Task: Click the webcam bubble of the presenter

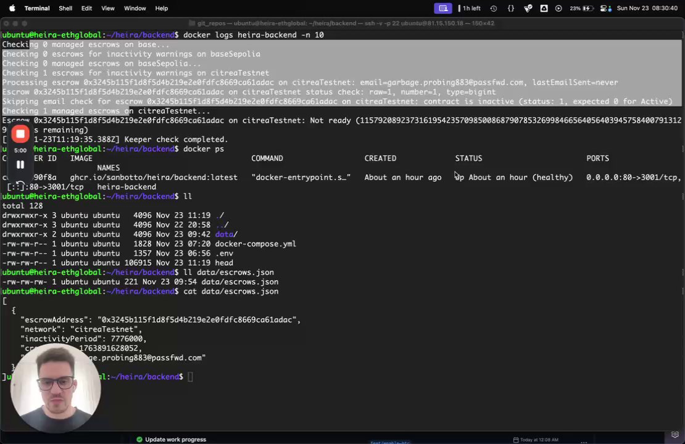Action: coord(56,388)
